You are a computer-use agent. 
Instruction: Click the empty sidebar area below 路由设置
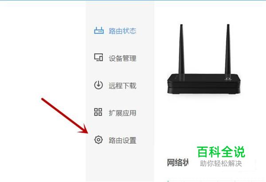[x=120, y=163]
